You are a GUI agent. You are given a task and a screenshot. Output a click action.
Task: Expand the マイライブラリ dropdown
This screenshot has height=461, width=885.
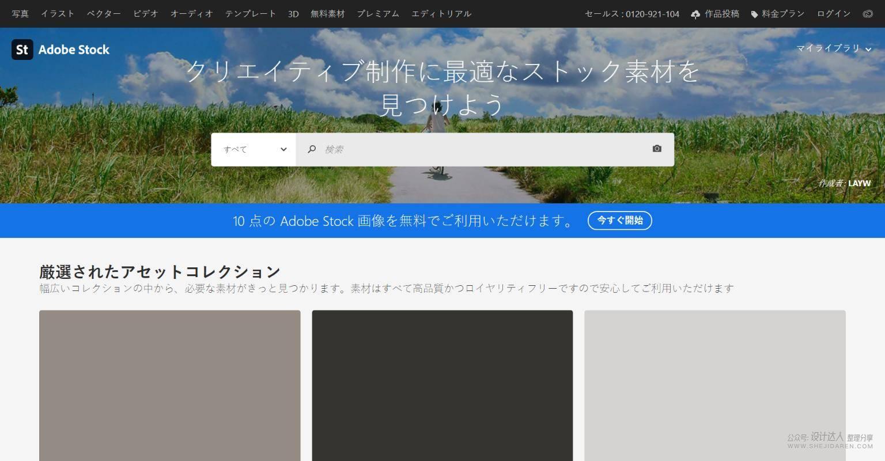pyautogui.click(x=834, y=48)
